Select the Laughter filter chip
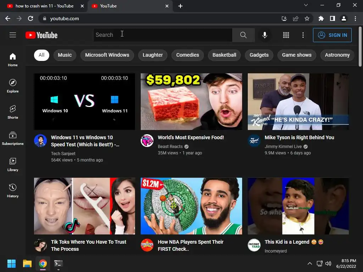Screen dimensions: 363x272 (152, 55)
